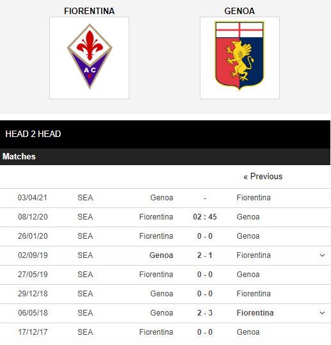Click the GENOA team name heading
This screenshot has height=345, width=331.
point(239,11)
